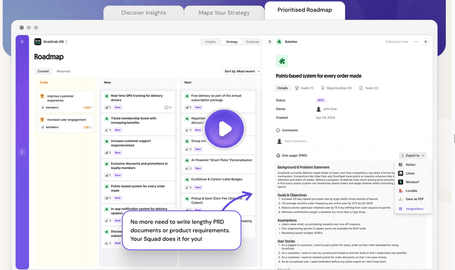Choose Save as PDF export option
The width and height of the screenshot is (455, 270).
[414, 199]
